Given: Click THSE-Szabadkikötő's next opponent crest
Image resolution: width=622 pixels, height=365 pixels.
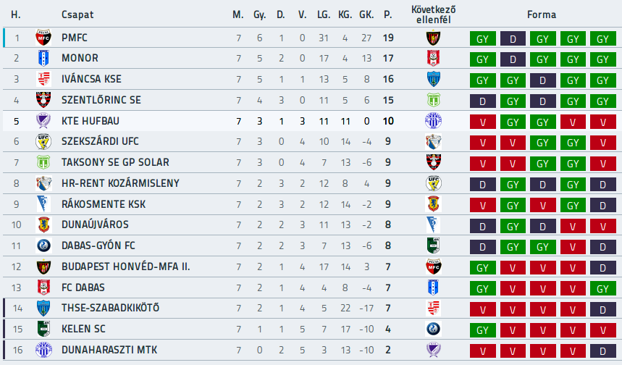Looking at the screenshot, I should coord(433,309).
